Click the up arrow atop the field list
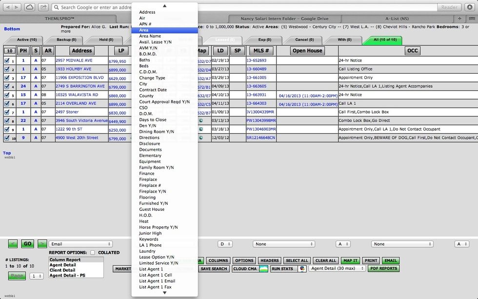Viewport: 478px width, 299px height. (165, 6)
